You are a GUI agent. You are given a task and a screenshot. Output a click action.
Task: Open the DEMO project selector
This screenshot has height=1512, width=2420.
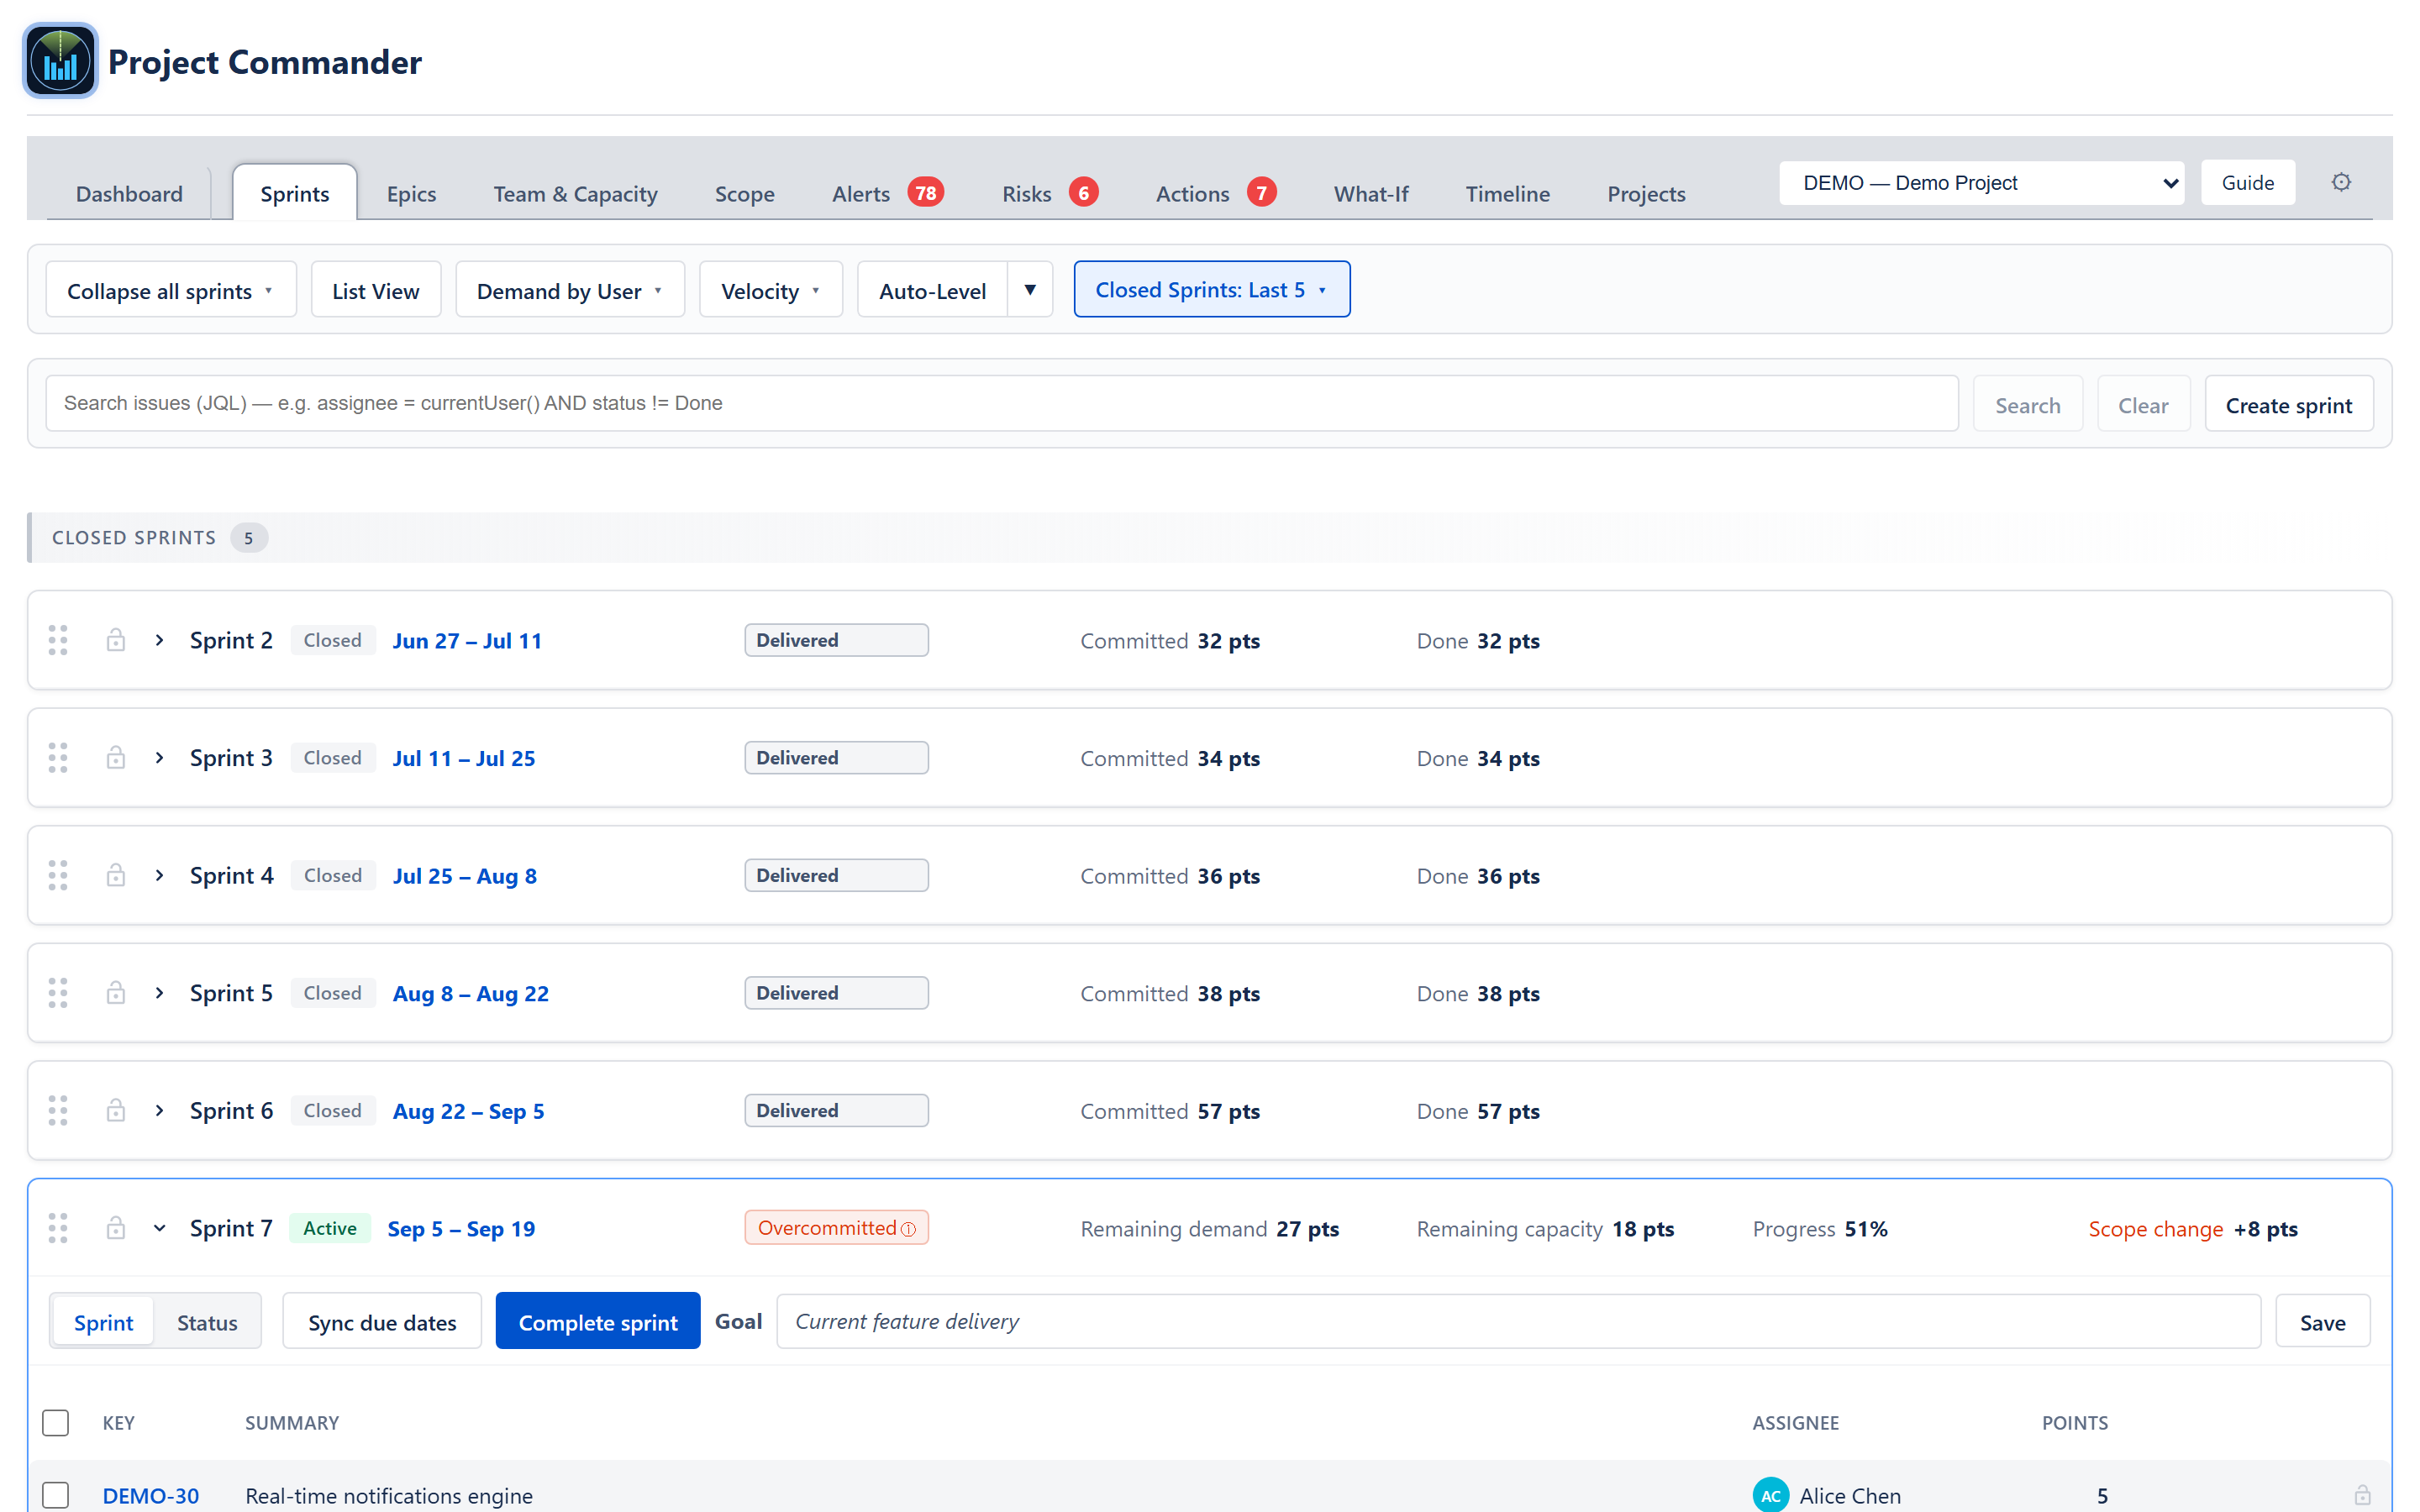coord(1981,183)
